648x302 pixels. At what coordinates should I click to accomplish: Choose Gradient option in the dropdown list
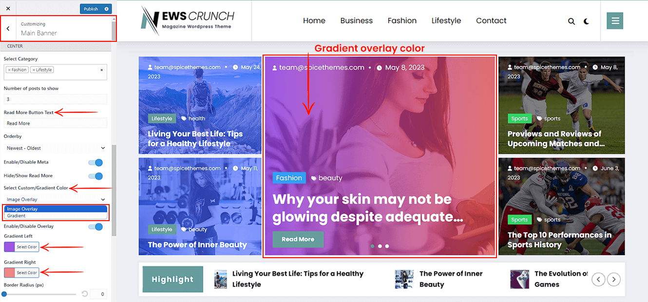point(56,216)
